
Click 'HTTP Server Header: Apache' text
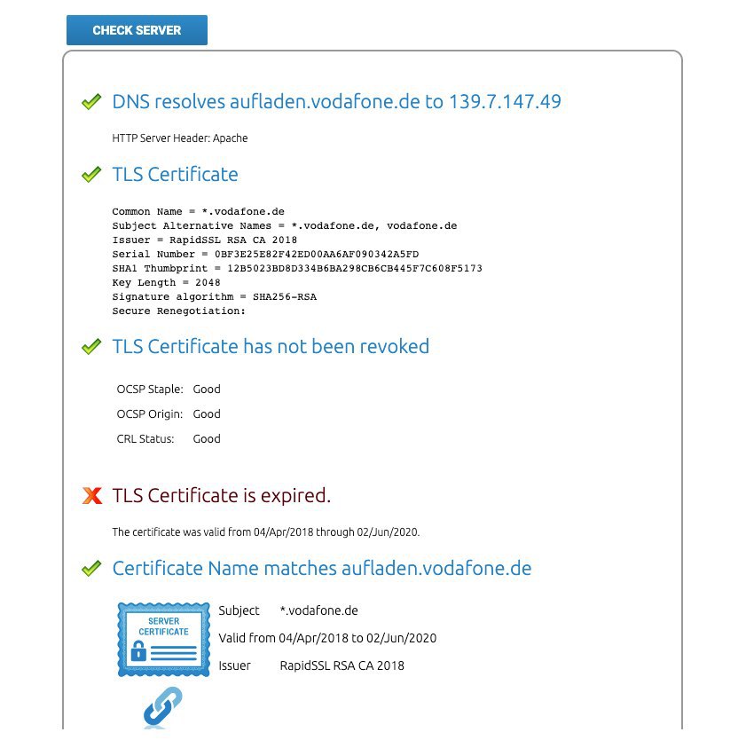(180, 138)
